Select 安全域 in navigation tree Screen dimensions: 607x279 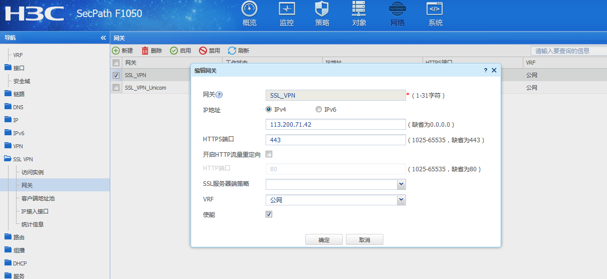click(x=22, y=81)
